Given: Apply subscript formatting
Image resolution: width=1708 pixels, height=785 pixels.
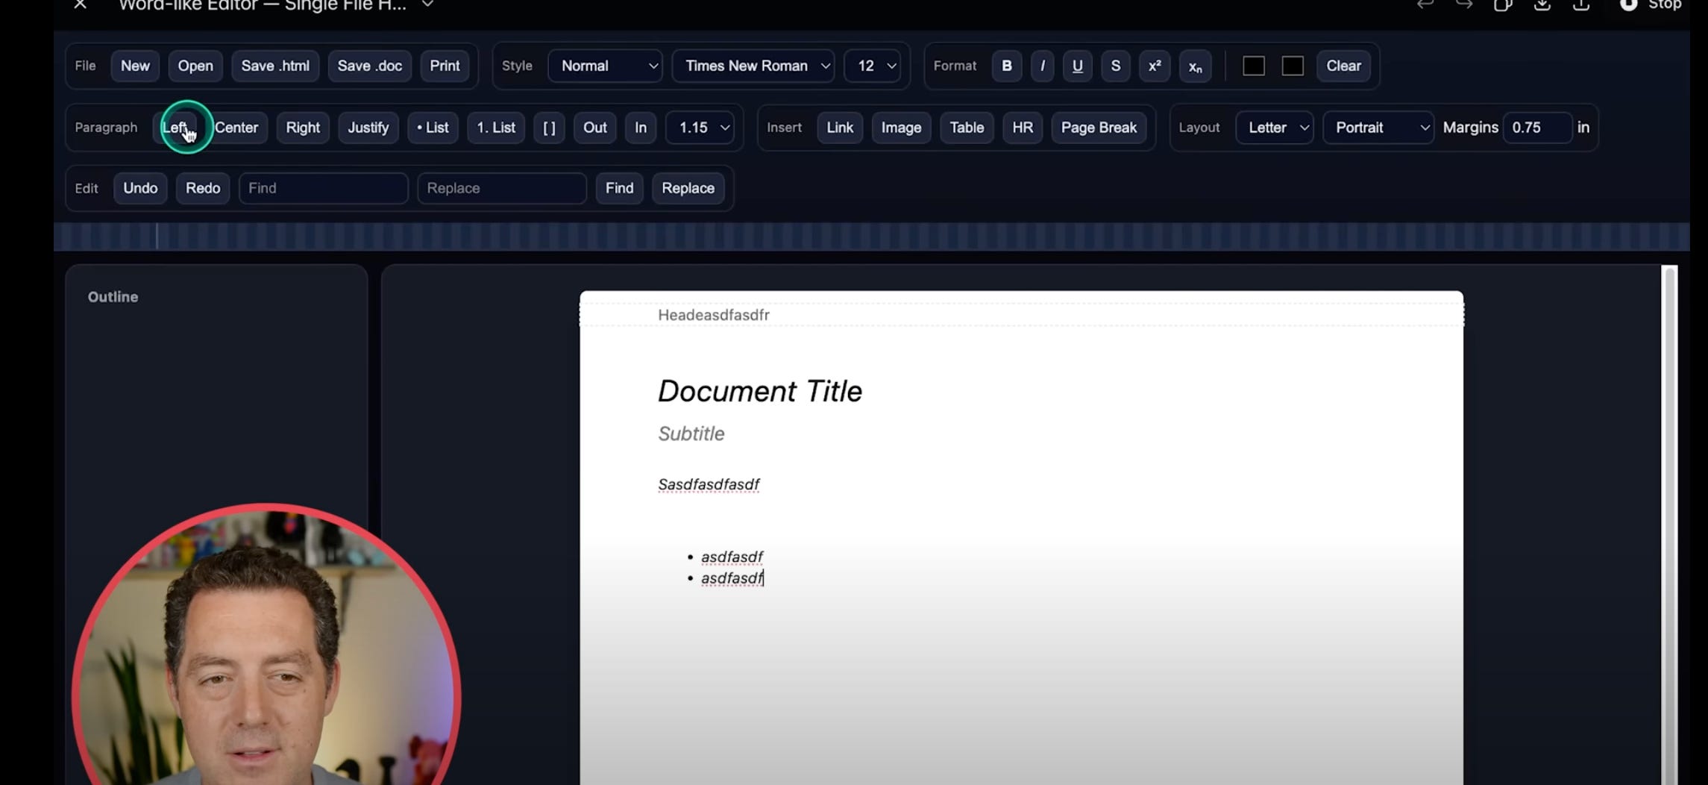Looking at the screenshot, I should click(1195, 66).
